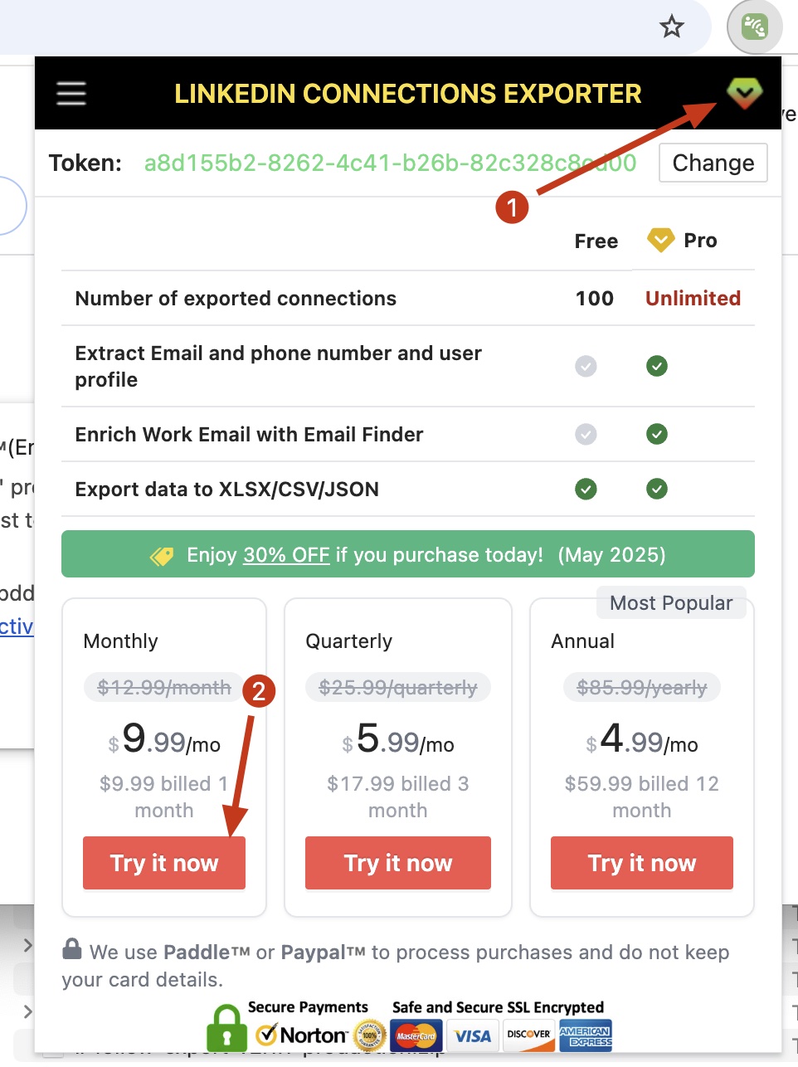Image resolution: width=798 pixels, height=1067 pixels.
Task: Select the Most Popular tag on the Annual plan
Action: [671, 602]
